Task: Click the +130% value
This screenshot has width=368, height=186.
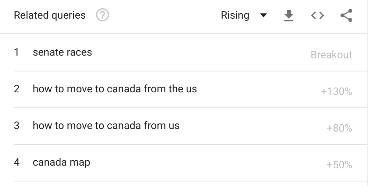Action: pos(336,92)
